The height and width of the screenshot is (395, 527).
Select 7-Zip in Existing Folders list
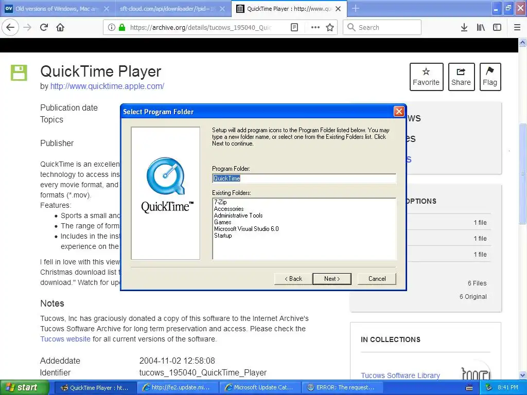[220, 202]
